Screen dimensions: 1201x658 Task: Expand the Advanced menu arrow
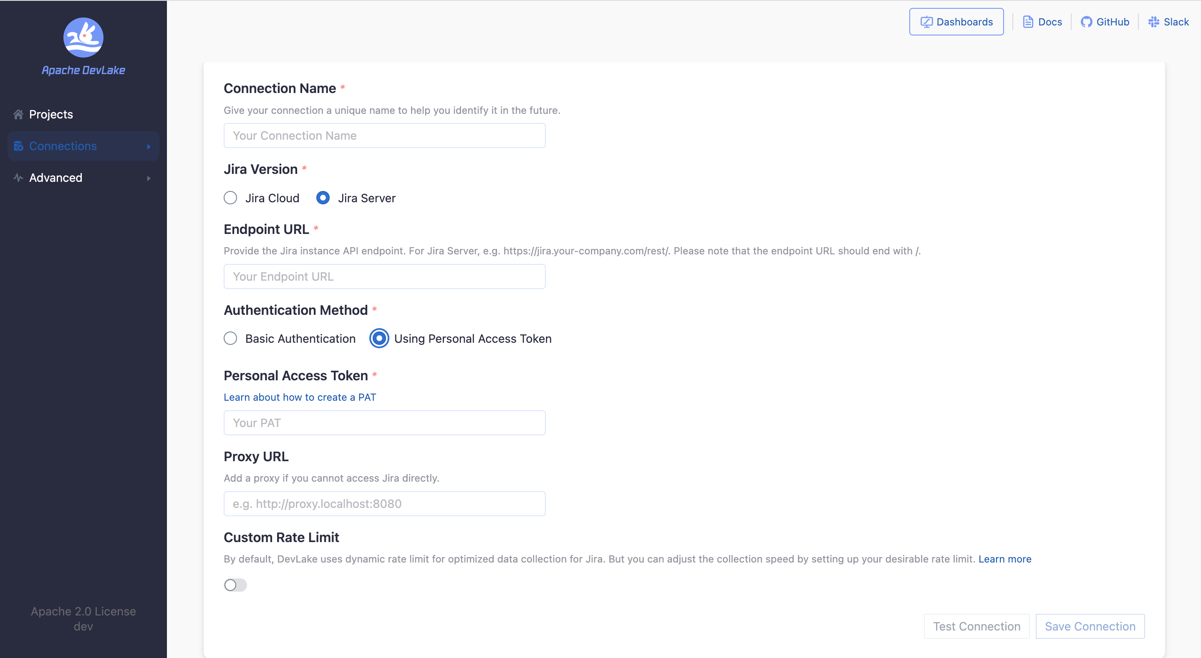pos(149,178)
